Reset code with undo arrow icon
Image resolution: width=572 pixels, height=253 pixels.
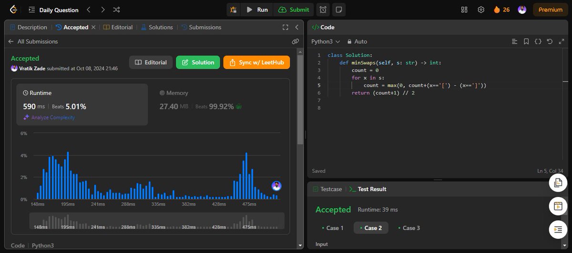550,41
